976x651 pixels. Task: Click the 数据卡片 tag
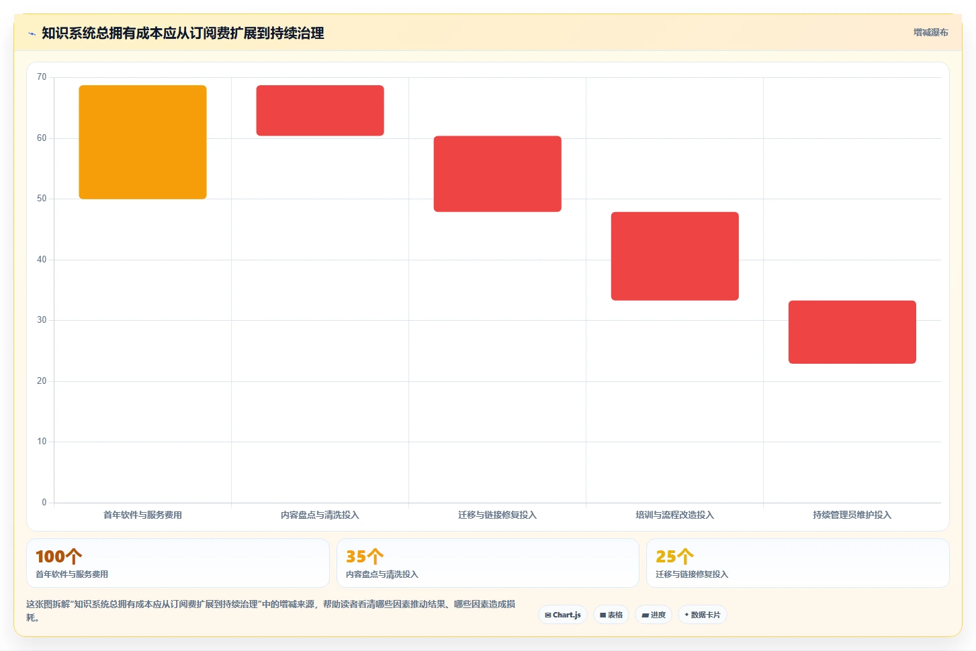click(703, 615)
